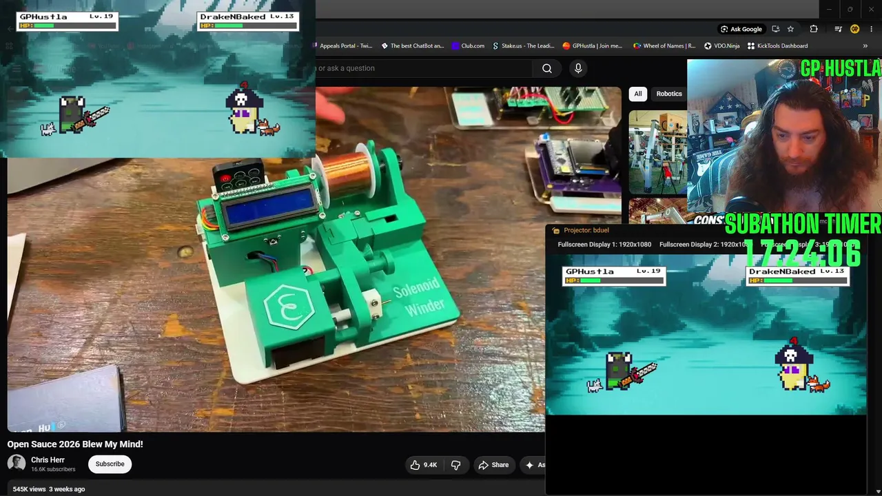This screenshot has width=882, height=496.
Task: Open Chris Herr channel avatar
Action: coord(17,464)
